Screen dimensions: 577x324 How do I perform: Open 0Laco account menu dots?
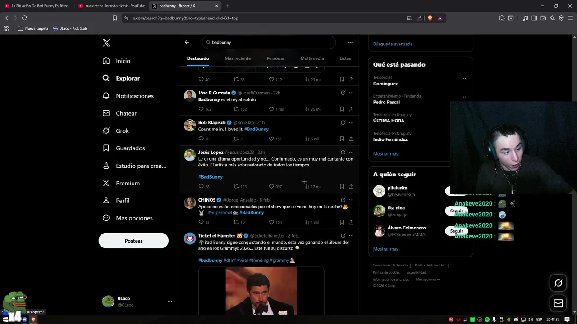(x=169, y=301)
